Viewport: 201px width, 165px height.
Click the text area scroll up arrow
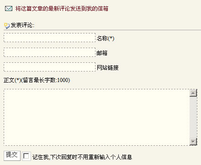coord(193,93)
